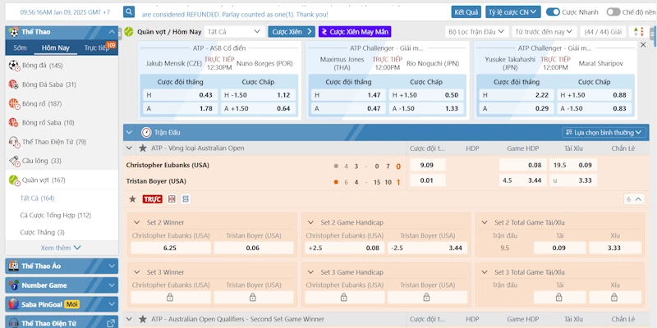Open external link icon for Thể Thao Điện Tử

click(111, 323)
